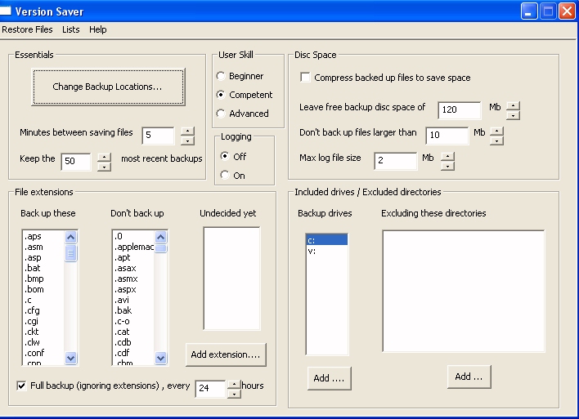
Task: Select .bat in Back up these list
Action: [x=43, y=268]
